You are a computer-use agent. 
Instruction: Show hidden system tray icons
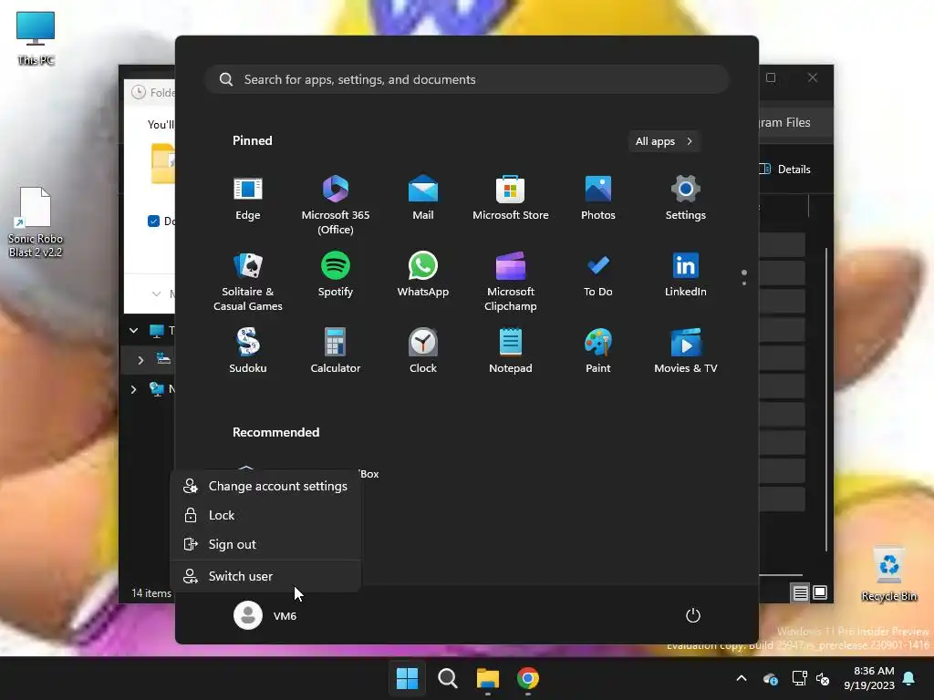pos(742,678)
